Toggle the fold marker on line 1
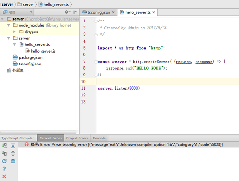The image size is (239, 181). pos(96,21)
